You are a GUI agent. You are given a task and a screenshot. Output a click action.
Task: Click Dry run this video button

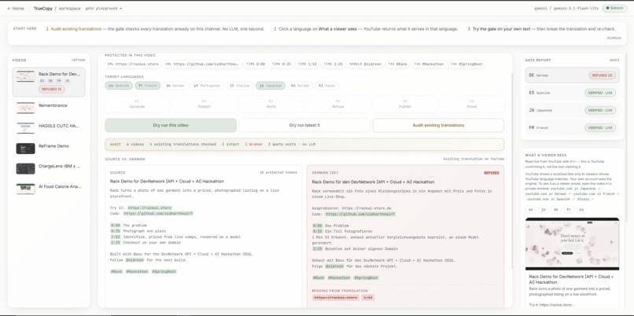coord(171,125)
